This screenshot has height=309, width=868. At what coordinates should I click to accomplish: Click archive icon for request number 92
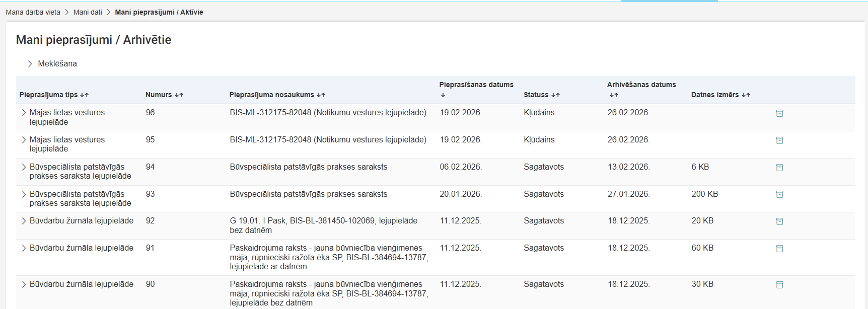779,221
